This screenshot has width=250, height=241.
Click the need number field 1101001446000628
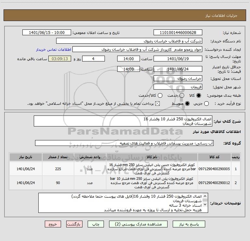click(x=178, y=33)
